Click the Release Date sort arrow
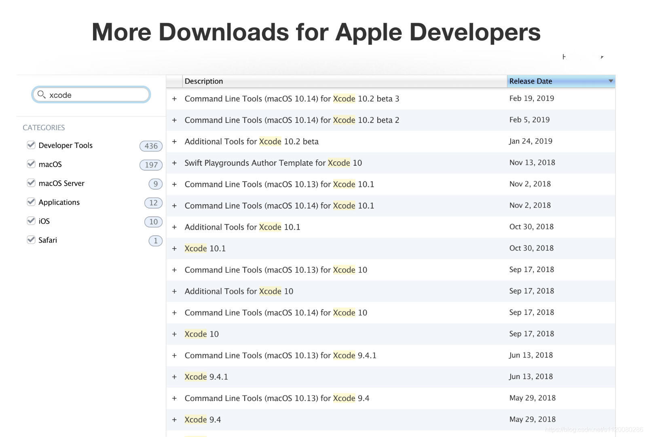647x437 pixels. (611, 81)
